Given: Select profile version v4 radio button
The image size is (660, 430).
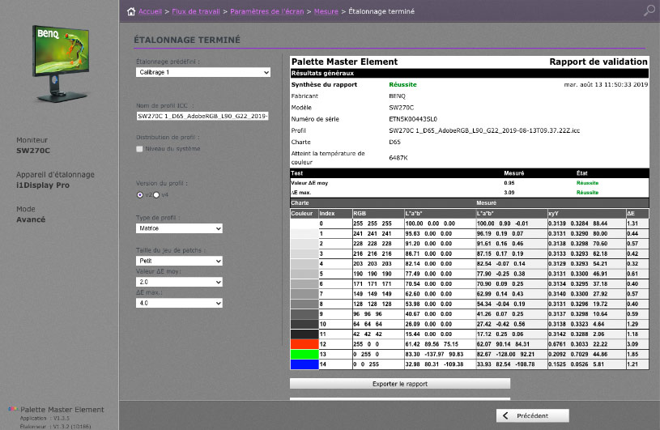Looking at the screenshot, I should click(x=156, y=195).
